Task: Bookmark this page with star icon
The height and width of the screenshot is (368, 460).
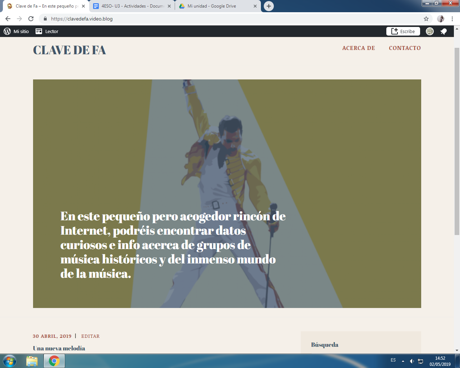Action: point(426,19)
